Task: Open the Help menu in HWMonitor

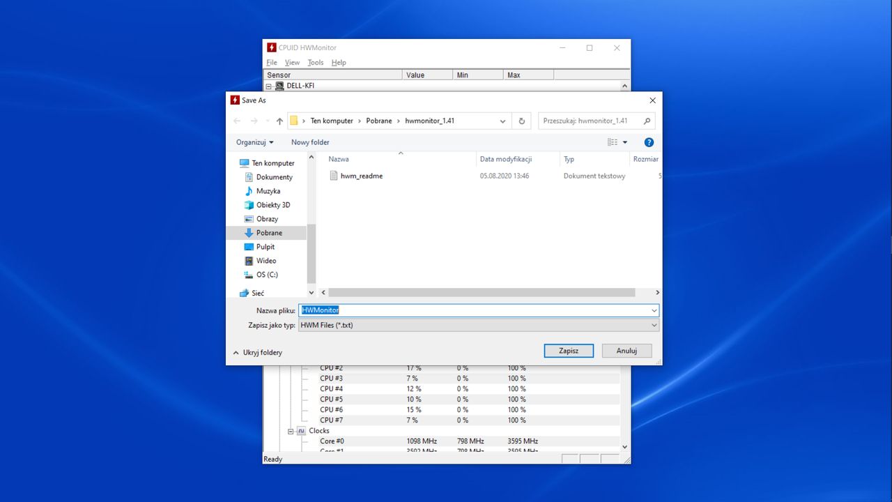Action: pos(339,63)
